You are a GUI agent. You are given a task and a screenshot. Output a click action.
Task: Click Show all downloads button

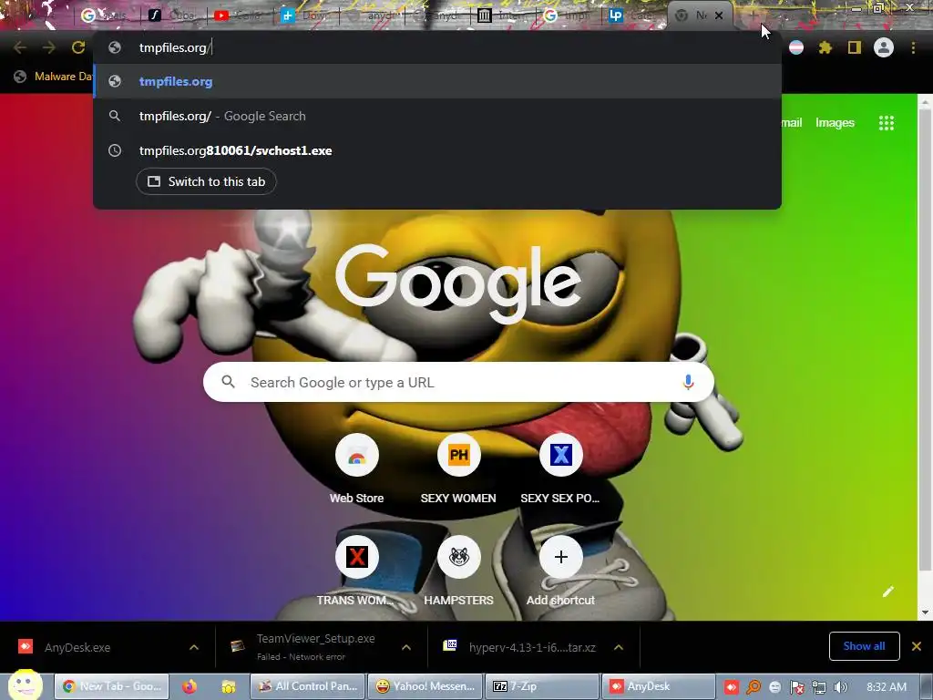point(864,646)
